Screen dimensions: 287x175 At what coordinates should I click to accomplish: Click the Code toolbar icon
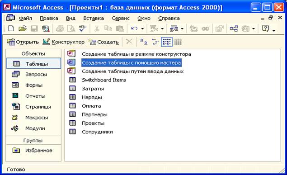[x=193, y=28]
